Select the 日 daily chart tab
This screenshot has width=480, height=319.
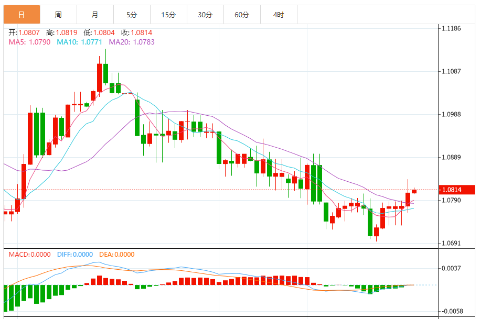pyautogui.click(x=22, y=14)
